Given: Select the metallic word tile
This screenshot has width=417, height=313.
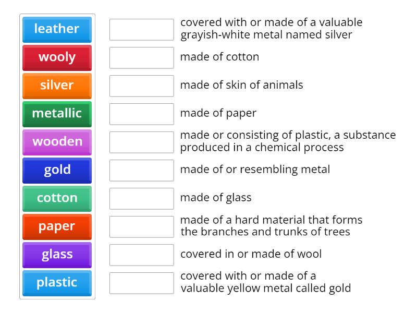Looking at the screenshot, I should tap(57, 114).
